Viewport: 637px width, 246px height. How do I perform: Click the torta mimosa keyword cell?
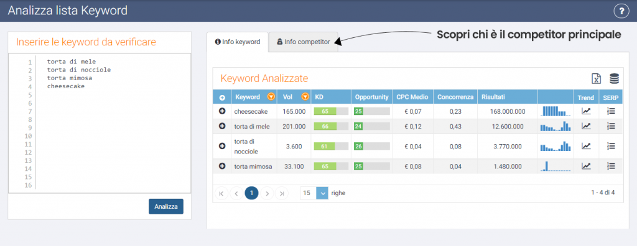[x=254, y=166]
